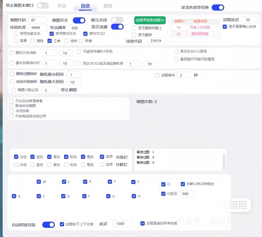Click the Q延迟 field showing 500
Viewport: 262px width, 237px height.
187,194
